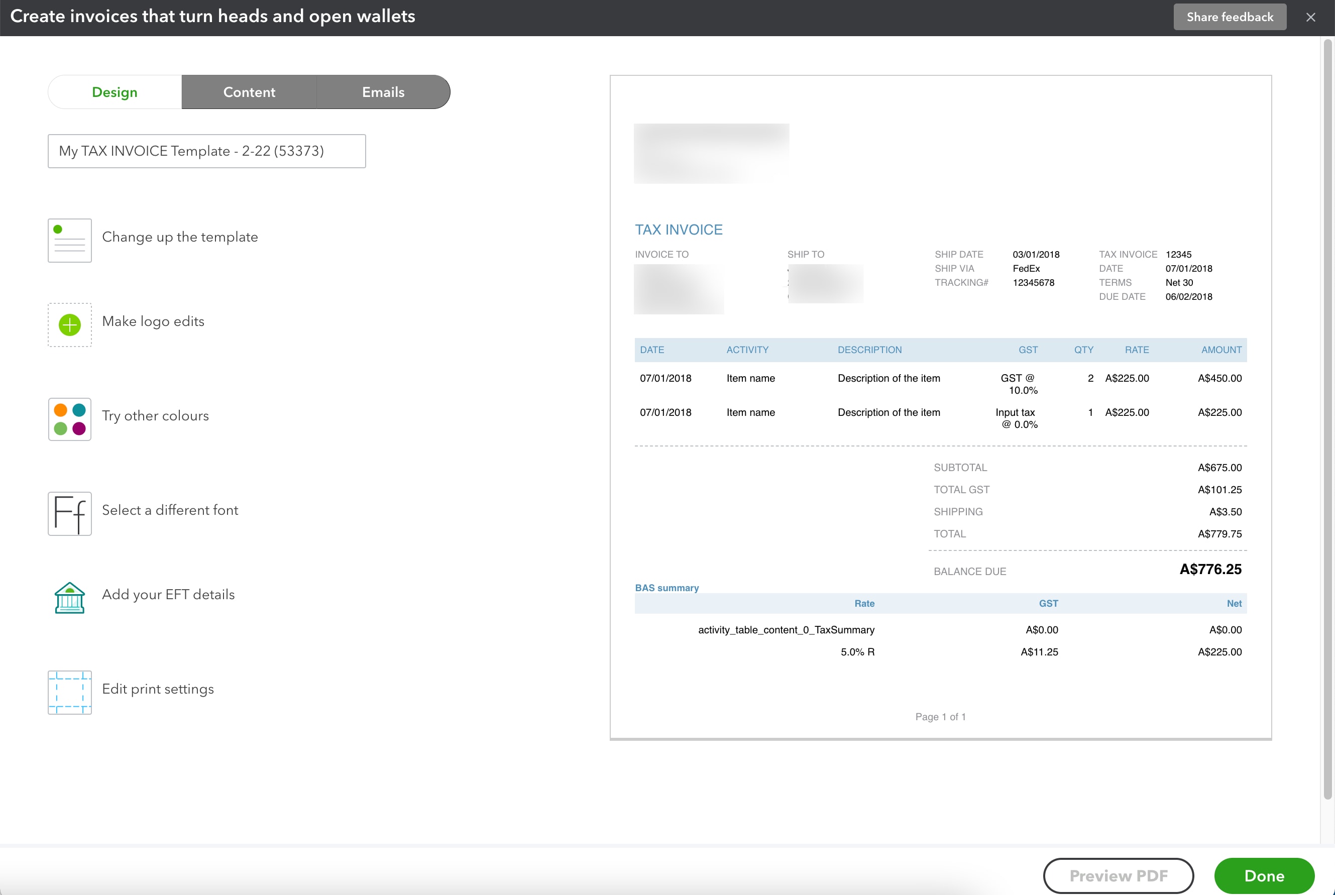This screenshot has height=895, width=1335.
Task: Open Try other colours palette icon
Action: pos(69,419)
